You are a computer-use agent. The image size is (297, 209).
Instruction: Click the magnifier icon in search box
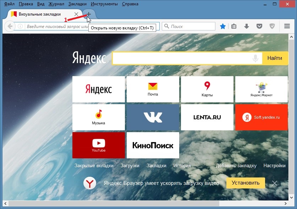(166, 26)
